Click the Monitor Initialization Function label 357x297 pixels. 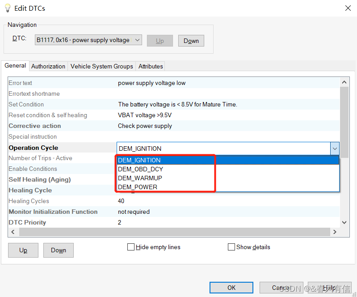53,212
